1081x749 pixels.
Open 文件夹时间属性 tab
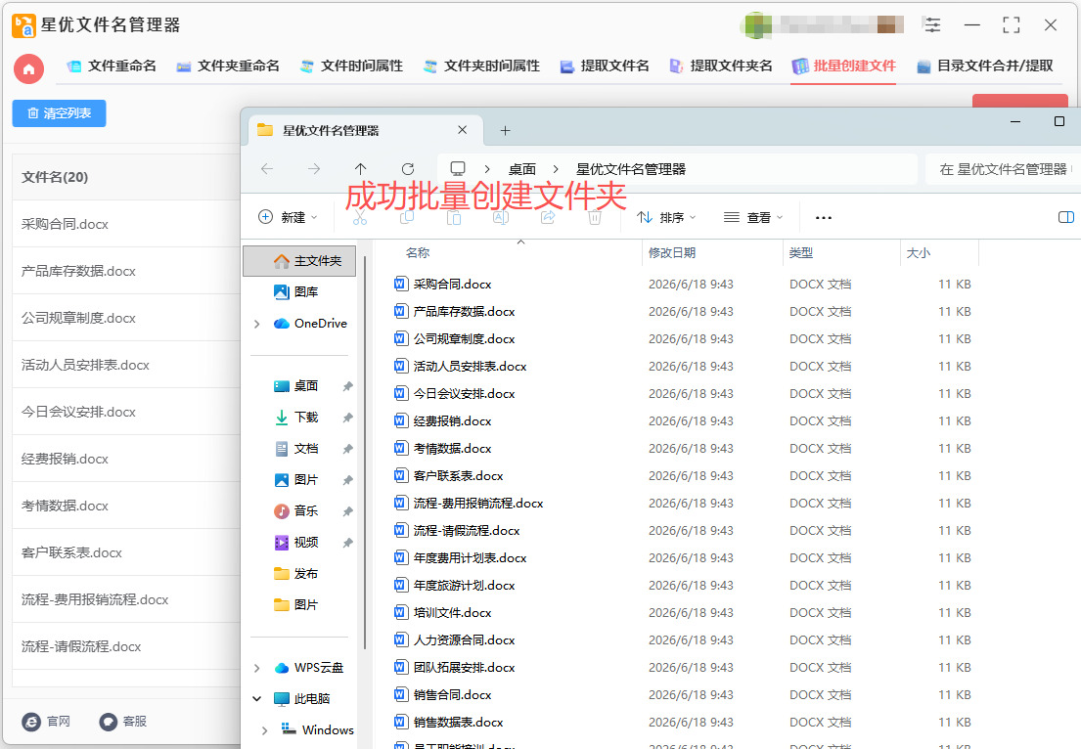(x=481, y=66)
